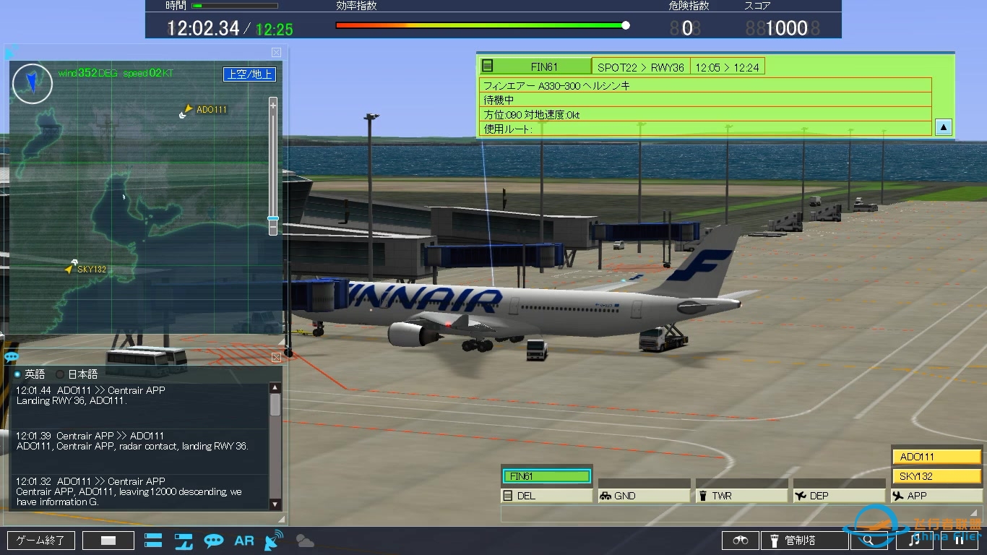
Task: Click the strip icon beside FIN61 header
Action: click(x=488, y=66)
